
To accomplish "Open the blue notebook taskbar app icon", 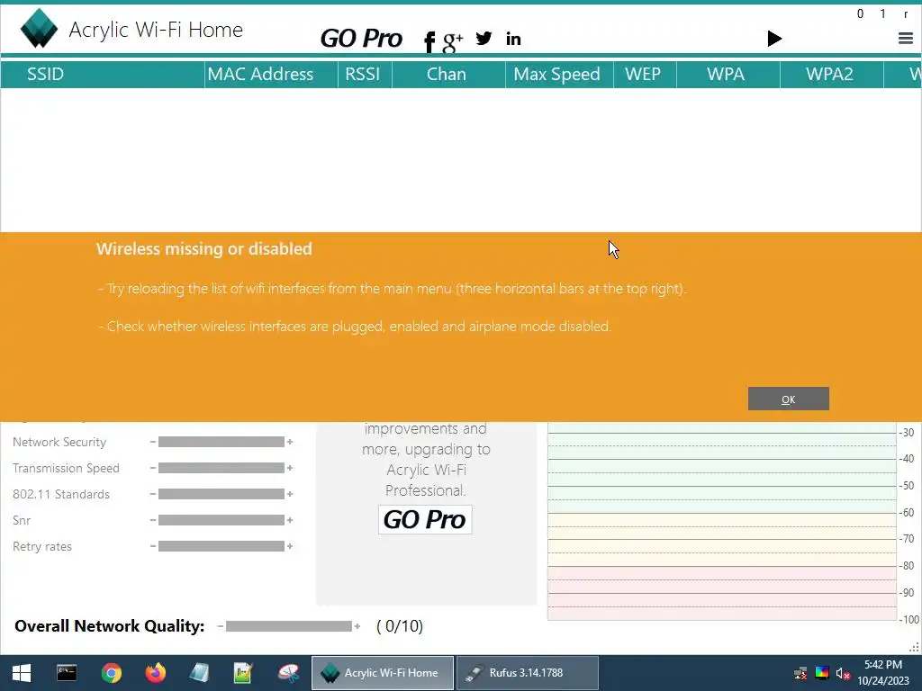I will click(x=199, y=673).
